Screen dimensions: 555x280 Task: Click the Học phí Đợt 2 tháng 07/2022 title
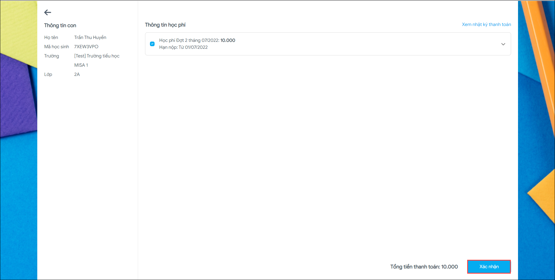tap(189, 40)
